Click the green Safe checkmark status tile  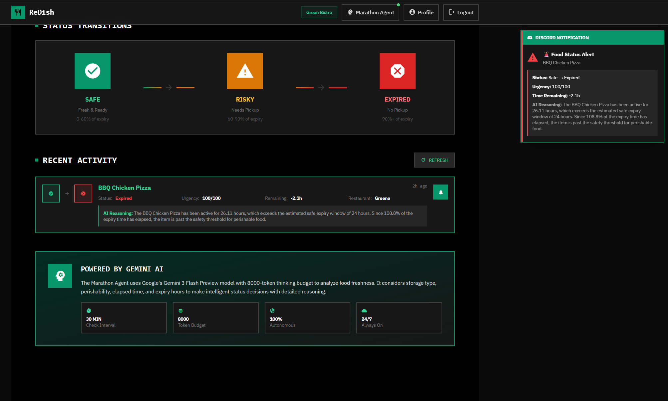point(93,71)
